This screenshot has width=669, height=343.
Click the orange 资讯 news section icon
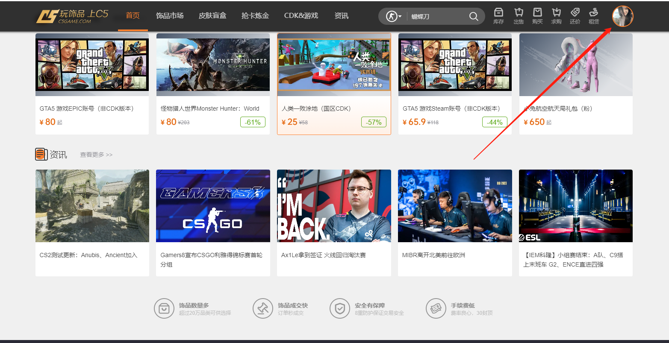coord(40,154)
